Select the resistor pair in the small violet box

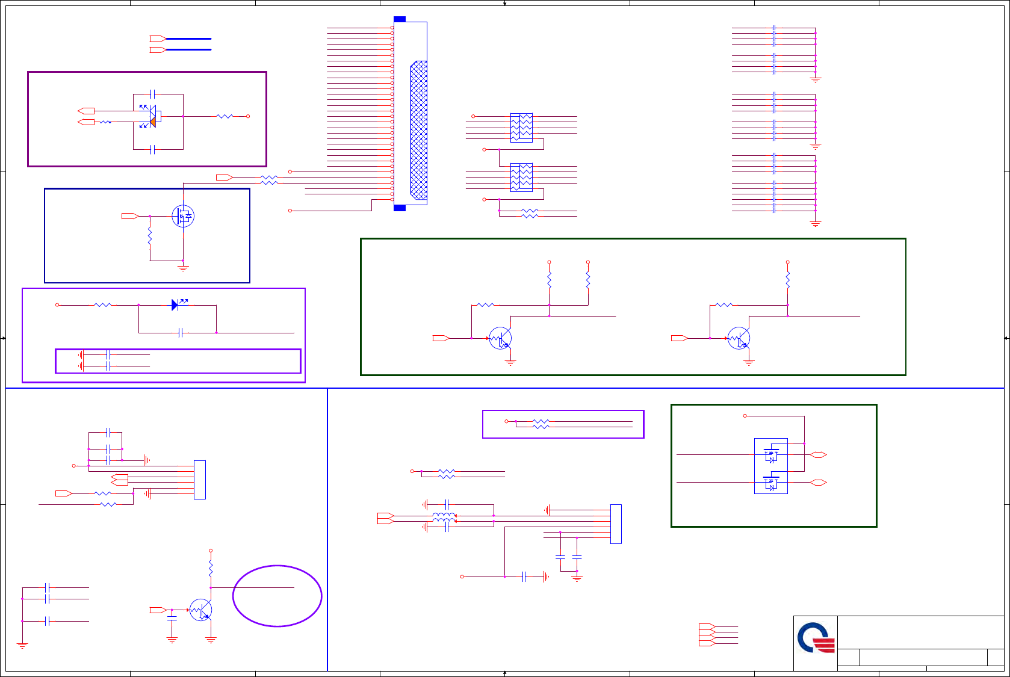(x=541, y=424)
